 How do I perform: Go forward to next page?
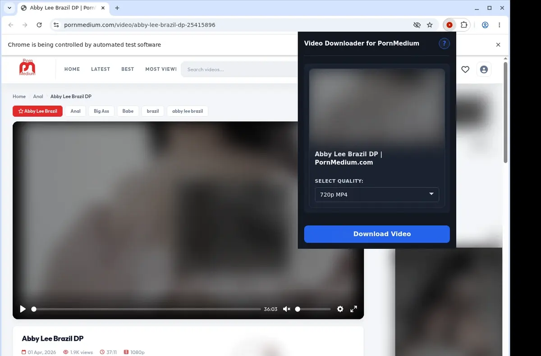(25, 25)
